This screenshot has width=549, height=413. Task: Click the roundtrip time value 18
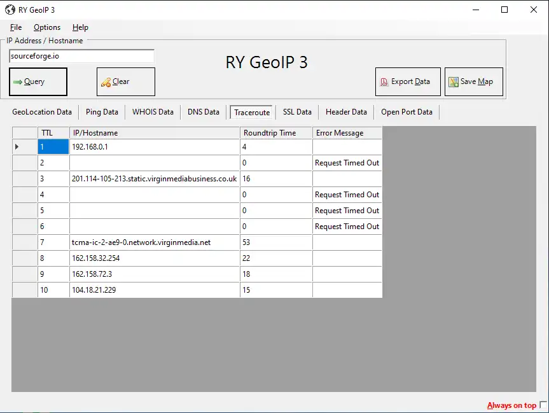click(276, 274)
